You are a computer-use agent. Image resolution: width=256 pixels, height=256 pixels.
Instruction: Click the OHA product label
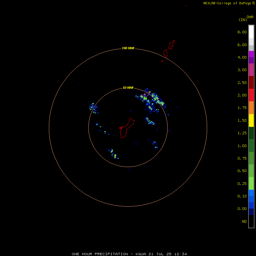(x=250, y=17)
